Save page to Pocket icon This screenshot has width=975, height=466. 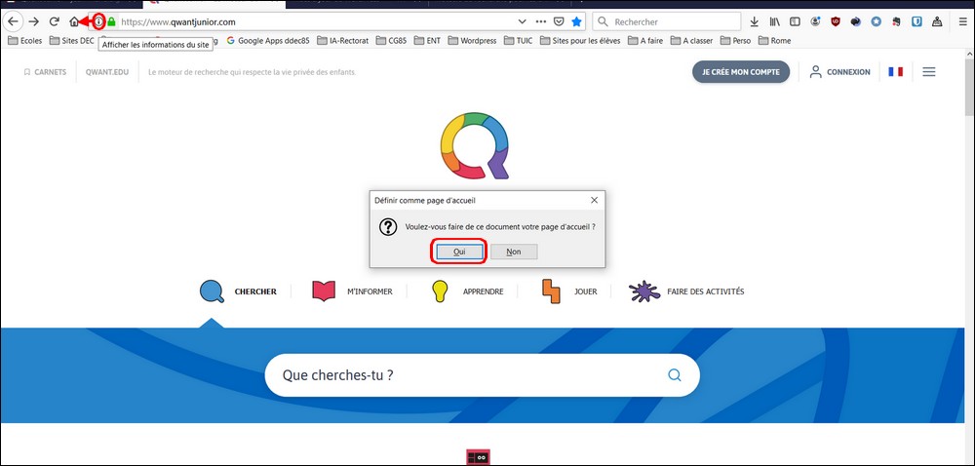(x=559, y=21)
